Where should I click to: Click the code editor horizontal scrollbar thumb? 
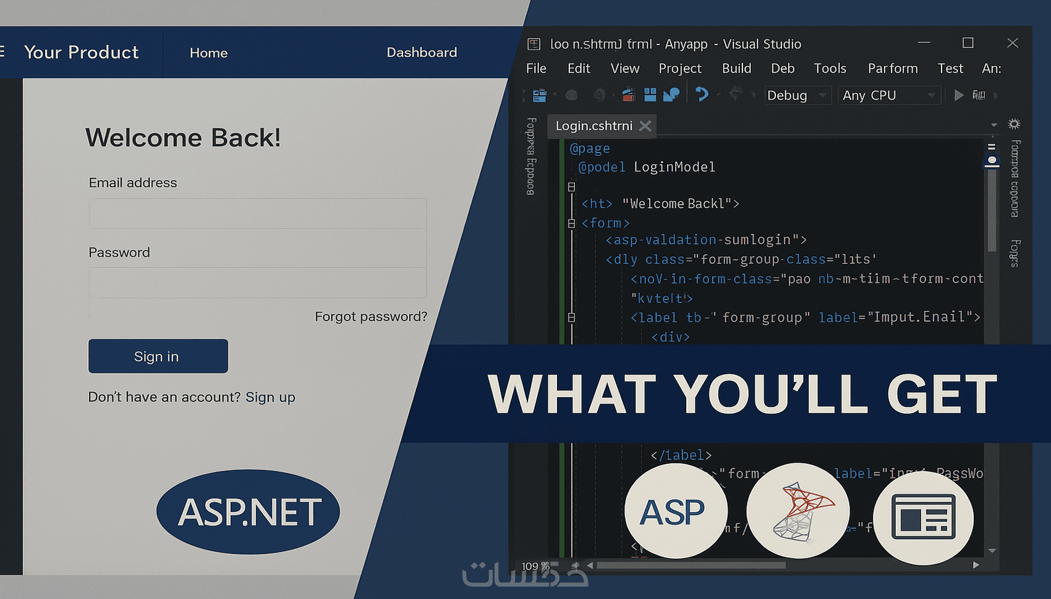[691, 565]
